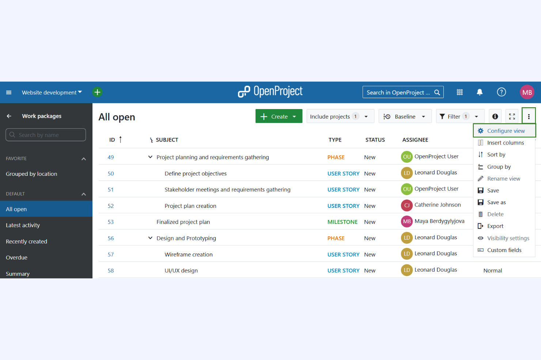Sort by the ID column arrow
Image resolution: width=541 pixels, height=360 pixels.
120,139
